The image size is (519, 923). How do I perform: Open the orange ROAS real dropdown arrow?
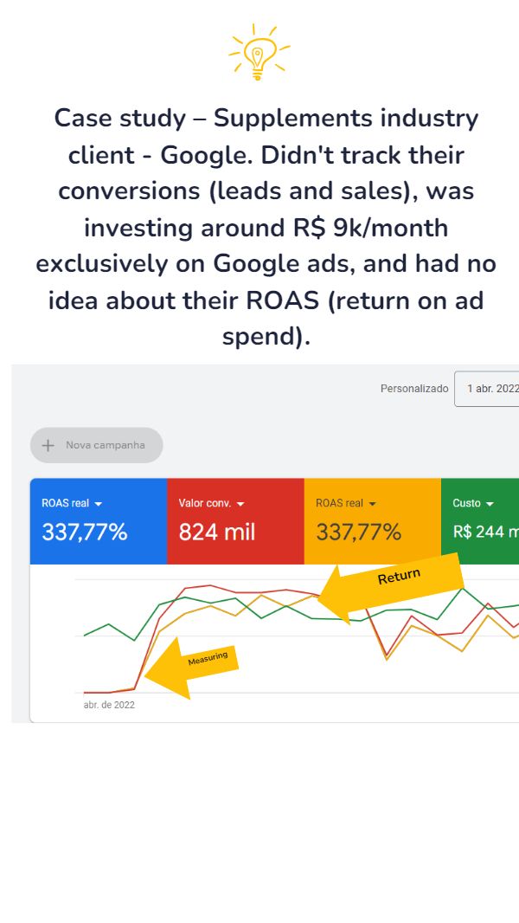pyautogui.click(x=373, y=504)
